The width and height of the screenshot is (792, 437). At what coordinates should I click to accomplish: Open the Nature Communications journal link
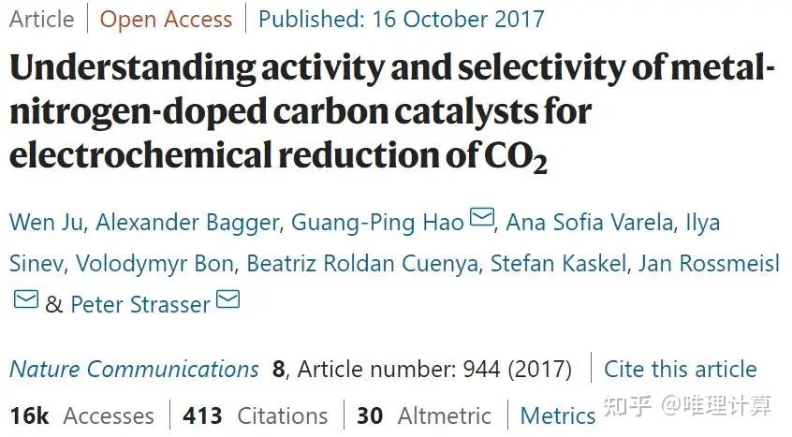click(x=134, y=369)
